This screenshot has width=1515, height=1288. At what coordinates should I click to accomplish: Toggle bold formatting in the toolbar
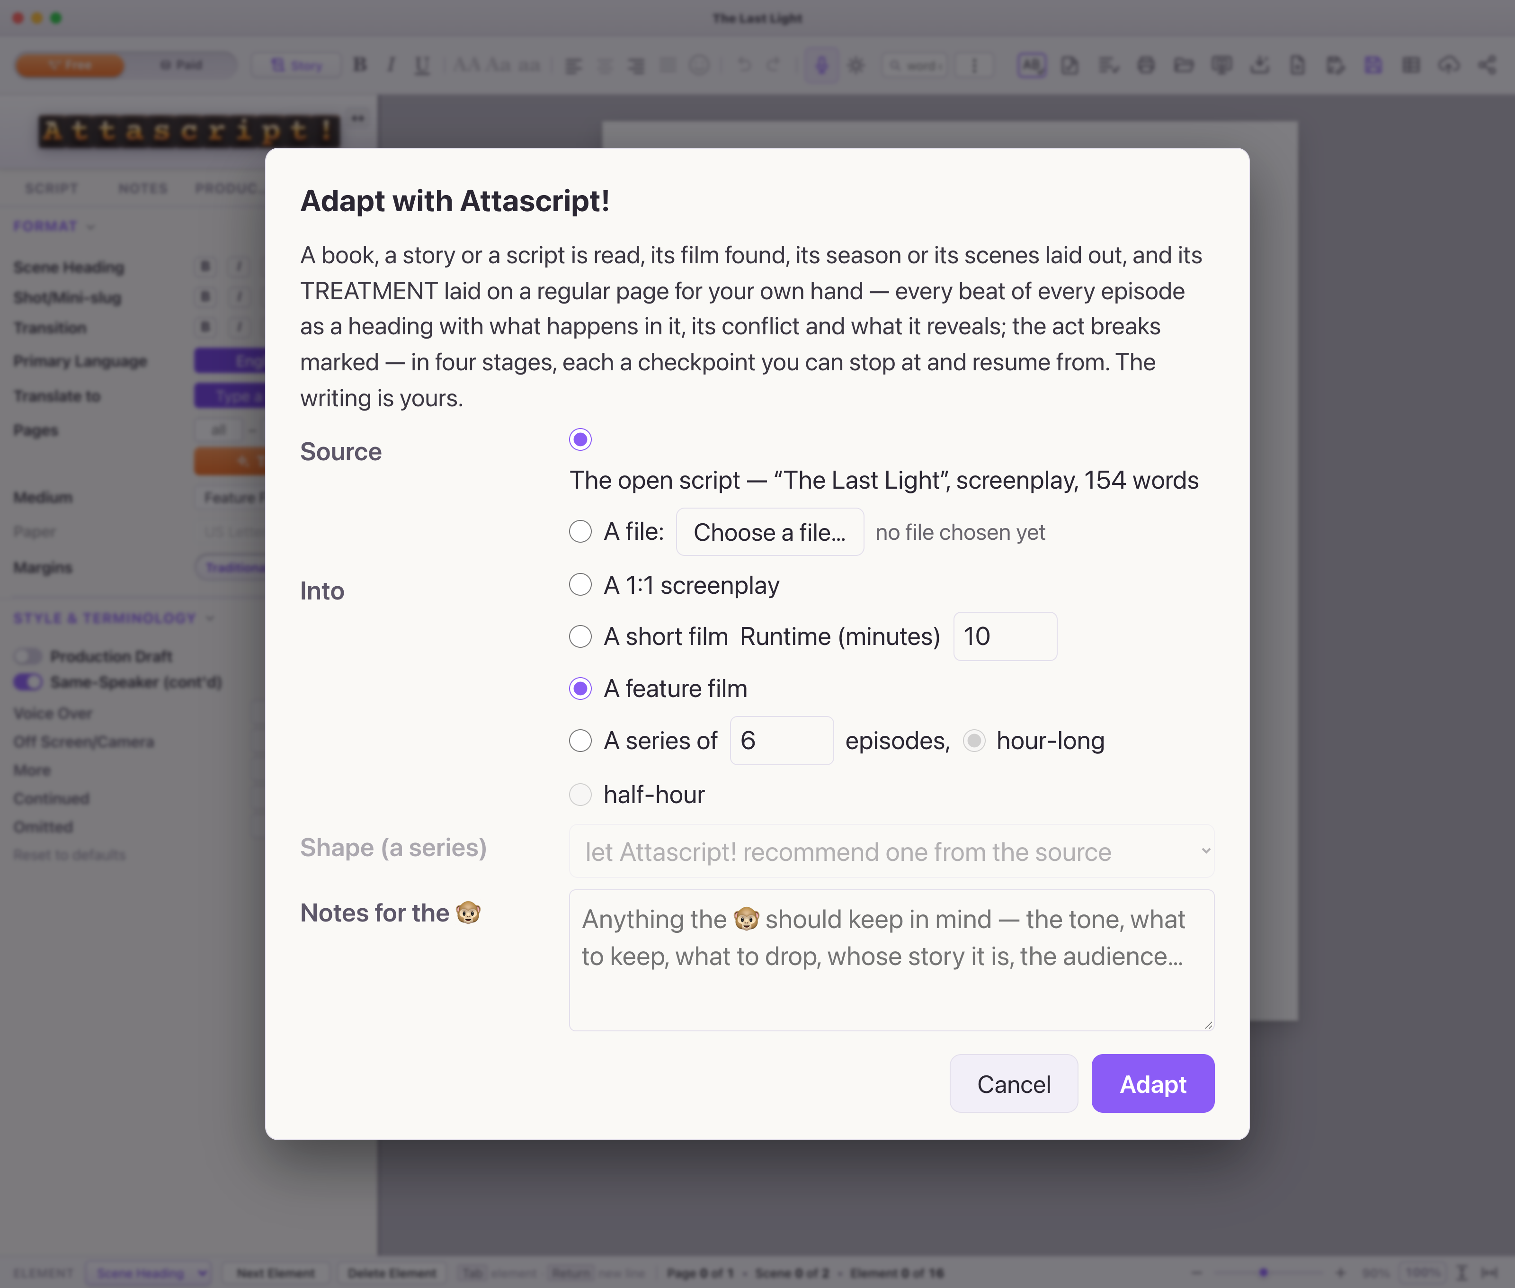(360, 65)
